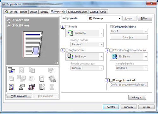The width and height of the screenshot is (158, 114).
Task: Open Bandeja contraportada dropdown
Action: 87,68
